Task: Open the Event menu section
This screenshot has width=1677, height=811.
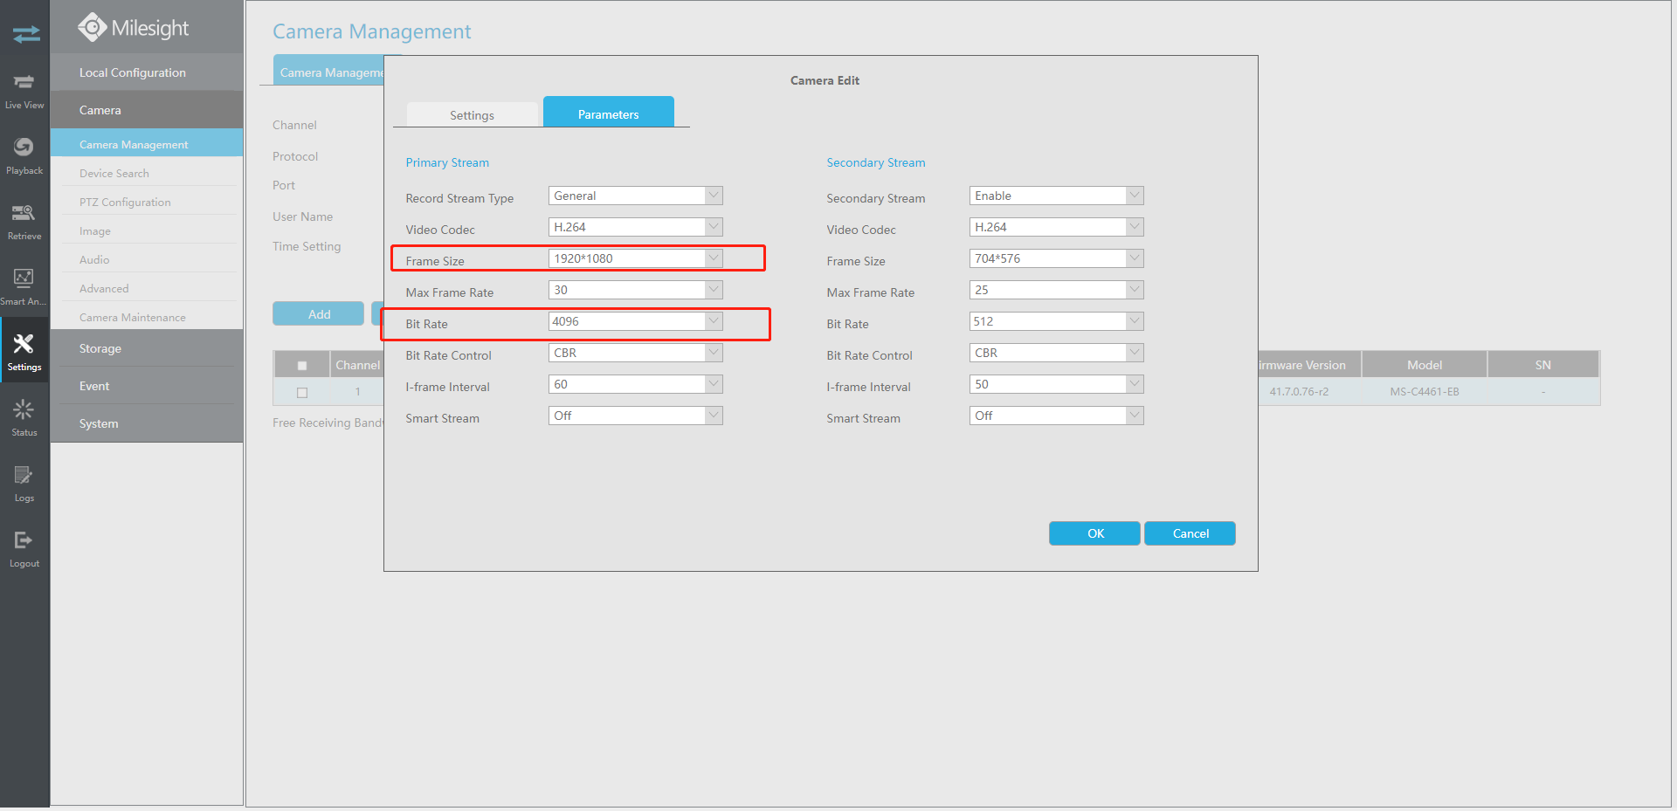Action: [x=147, y=386]
